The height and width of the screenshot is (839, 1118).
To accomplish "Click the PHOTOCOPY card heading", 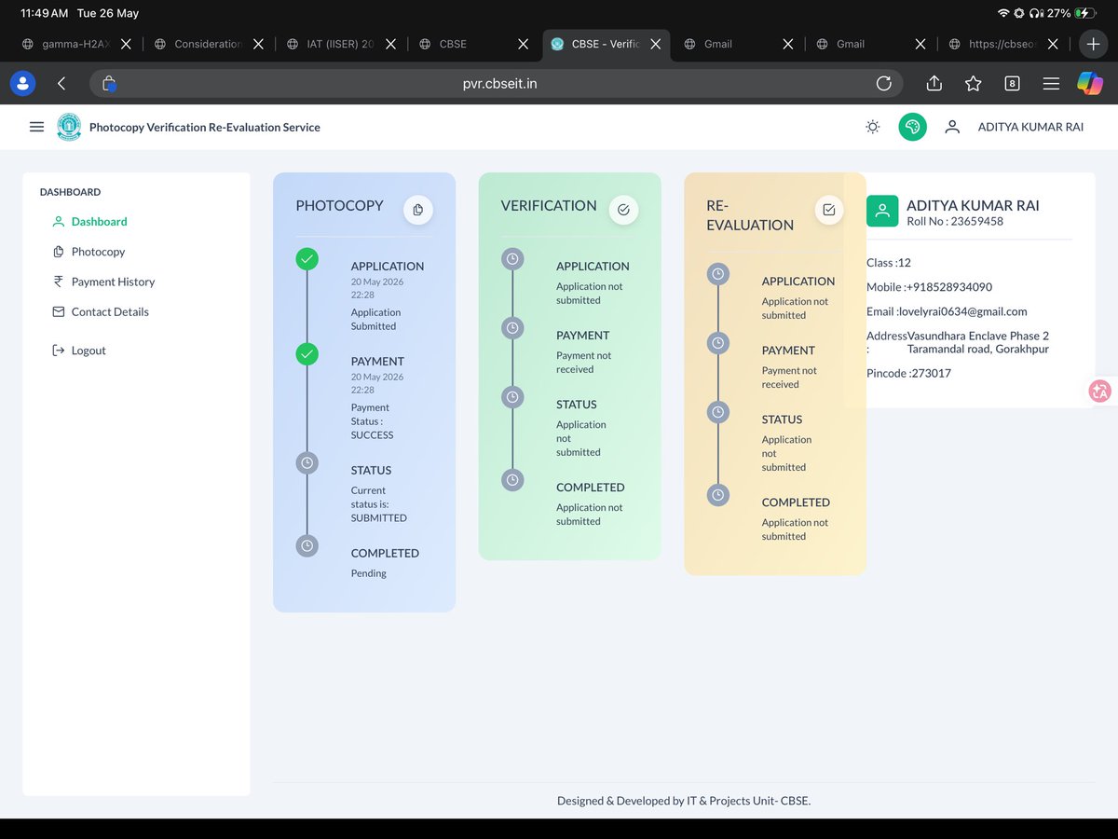I will [339, 206].
